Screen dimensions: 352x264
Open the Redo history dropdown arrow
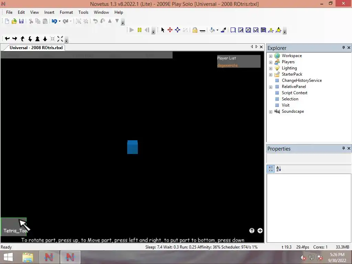70,21
